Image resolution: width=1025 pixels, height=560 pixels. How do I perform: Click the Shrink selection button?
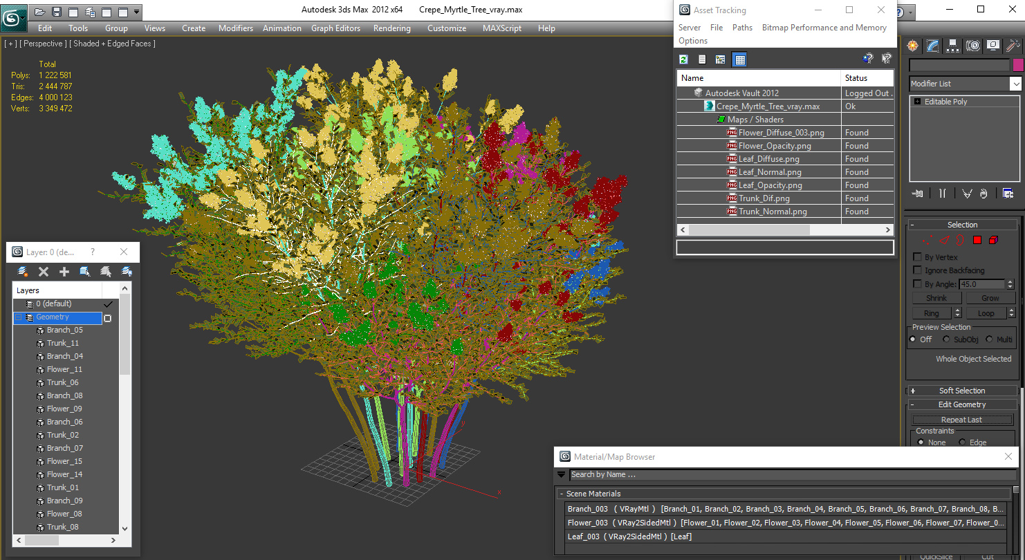[936, 298]
